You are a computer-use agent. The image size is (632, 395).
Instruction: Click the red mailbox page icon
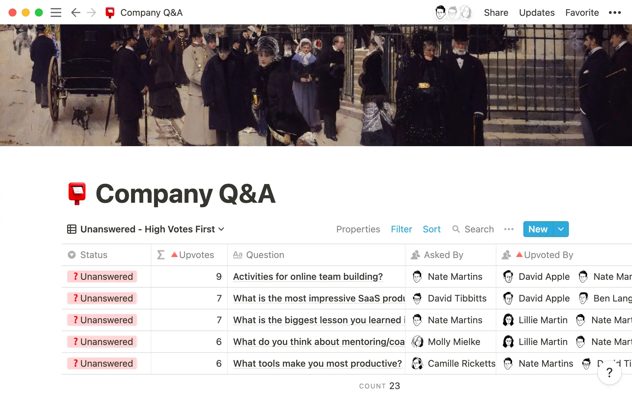(x=77, y=194)
